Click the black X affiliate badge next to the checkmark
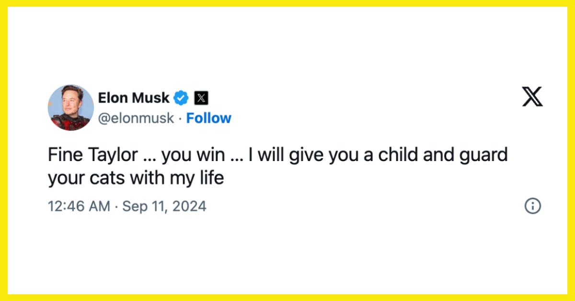Viewport: 575px width, 301px height. (x=201, y=98)
